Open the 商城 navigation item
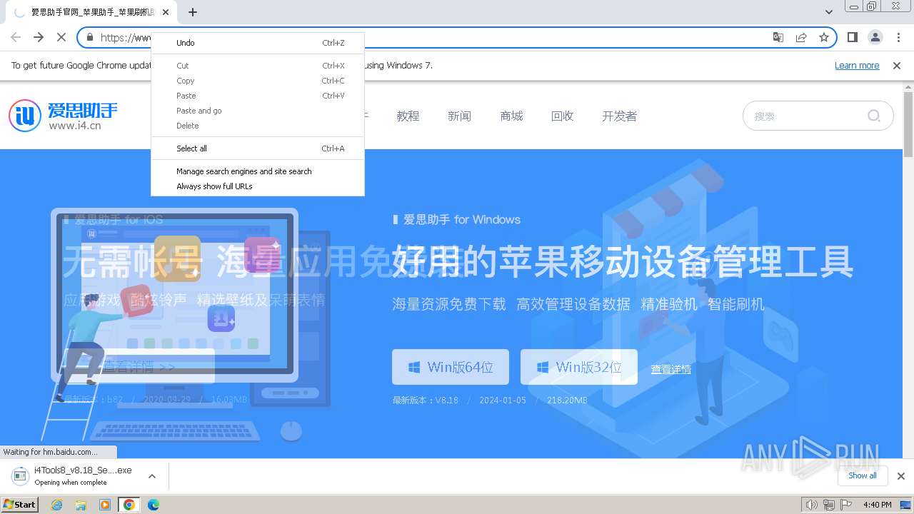This screenshot has width=914, height=514. pos(511,116)
